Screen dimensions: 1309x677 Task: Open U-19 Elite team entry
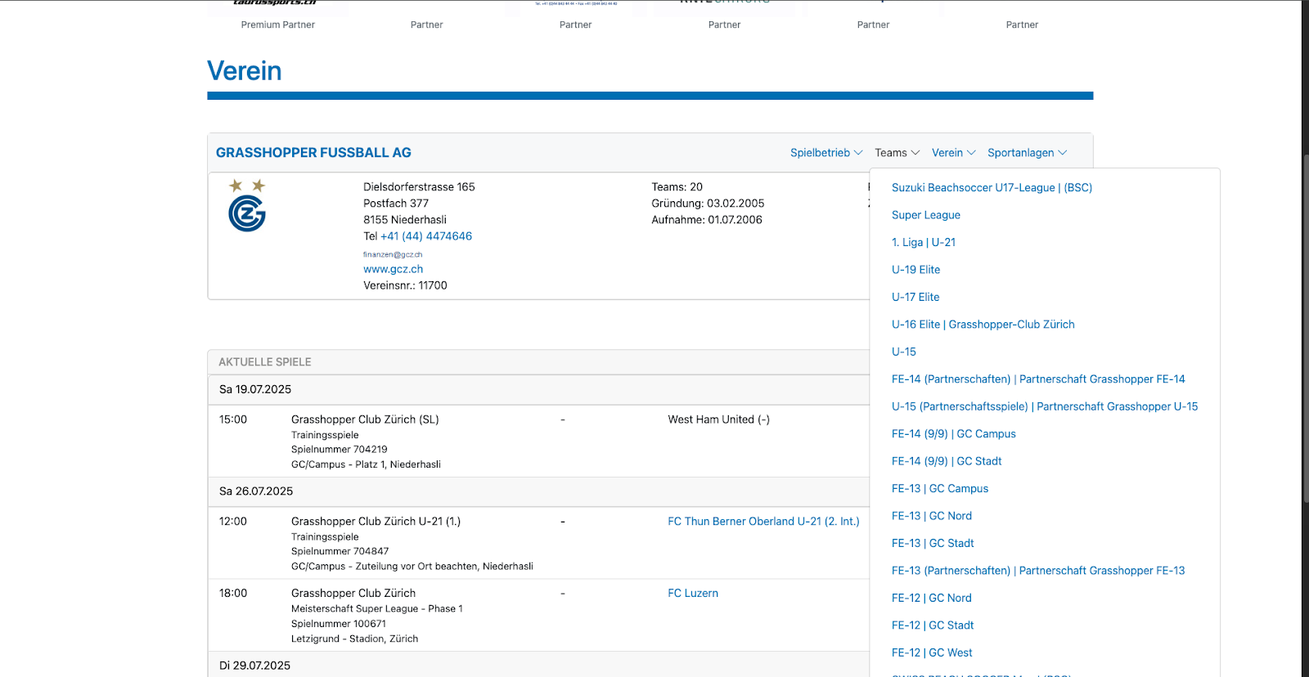tap(916, 270)
